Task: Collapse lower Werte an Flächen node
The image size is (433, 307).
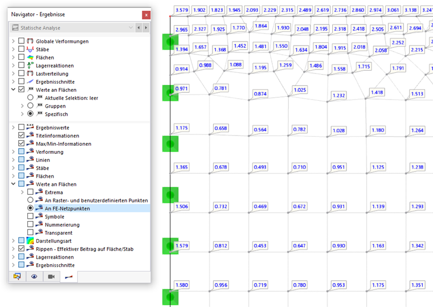Action: (x=13, y=184)
